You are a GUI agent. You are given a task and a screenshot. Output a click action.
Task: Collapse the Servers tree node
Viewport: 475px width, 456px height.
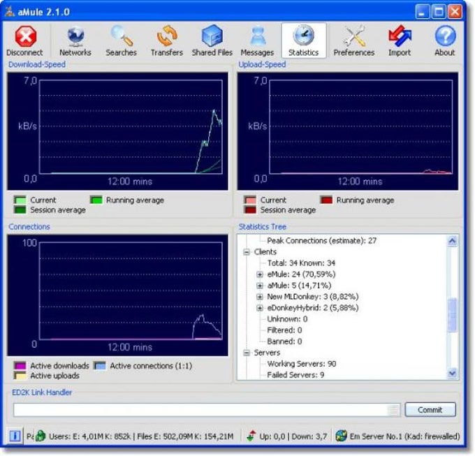(247, 353)
